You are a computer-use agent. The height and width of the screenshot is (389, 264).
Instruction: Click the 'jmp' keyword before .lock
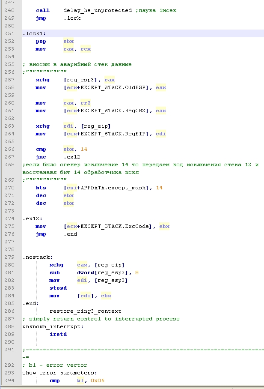(x=41, y=18)
